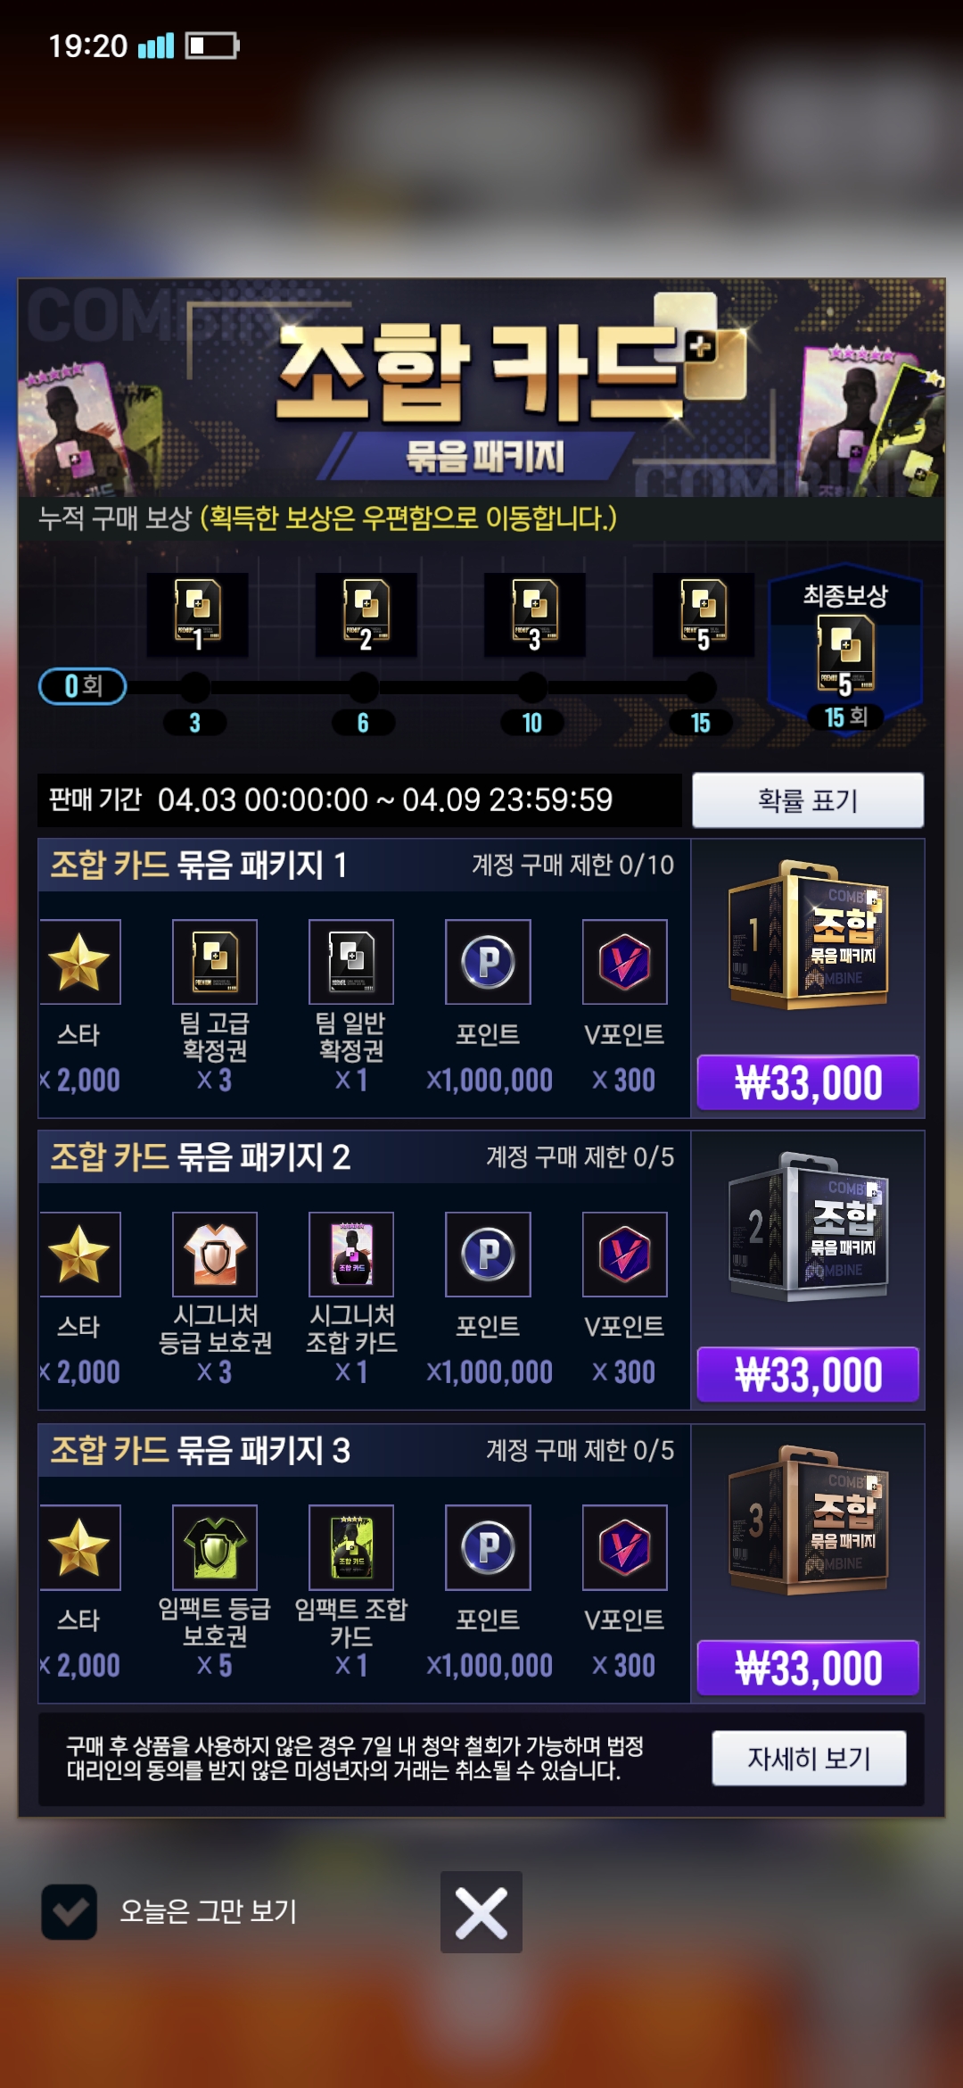The width and height of the screenshot is (963, 2088).
Task: Select the 10-purchase reward milestone icon
Action: tap(535, 615)
